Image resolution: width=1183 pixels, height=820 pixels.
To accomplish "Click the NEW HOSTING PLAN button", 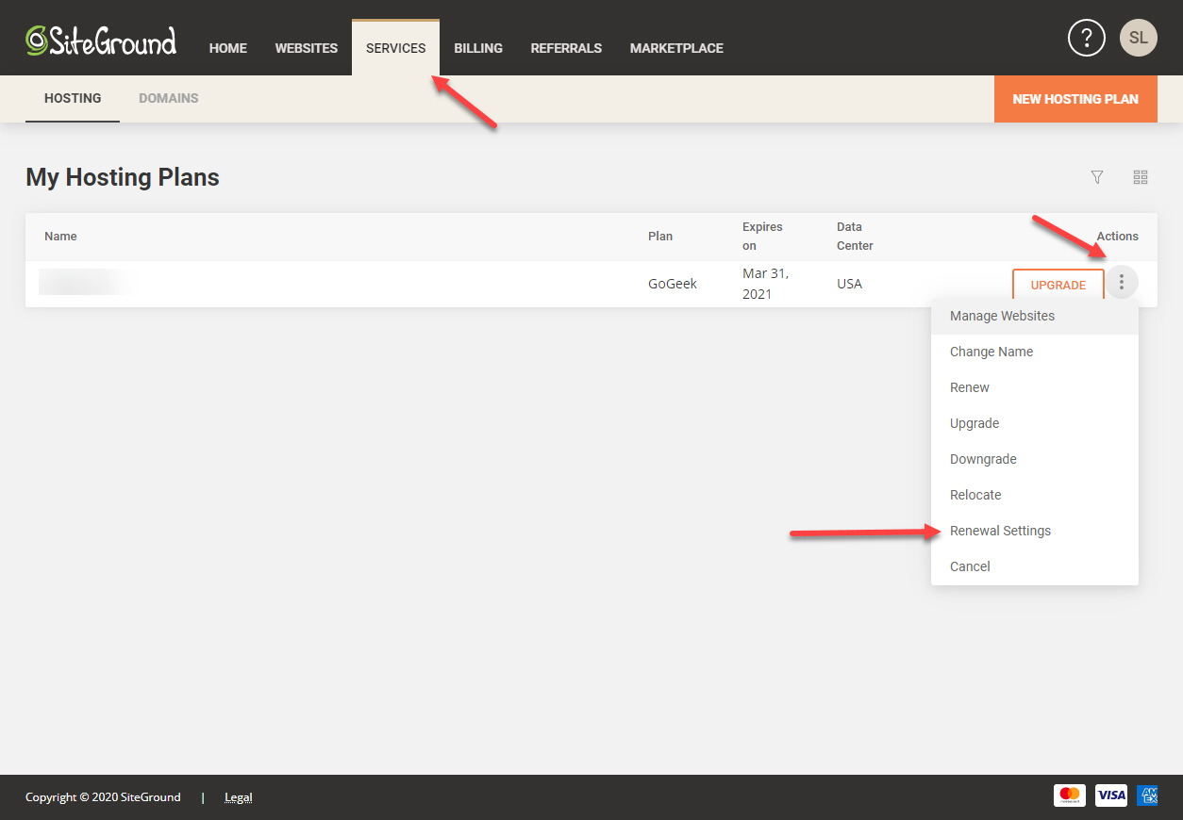I will pos(1075,99).
